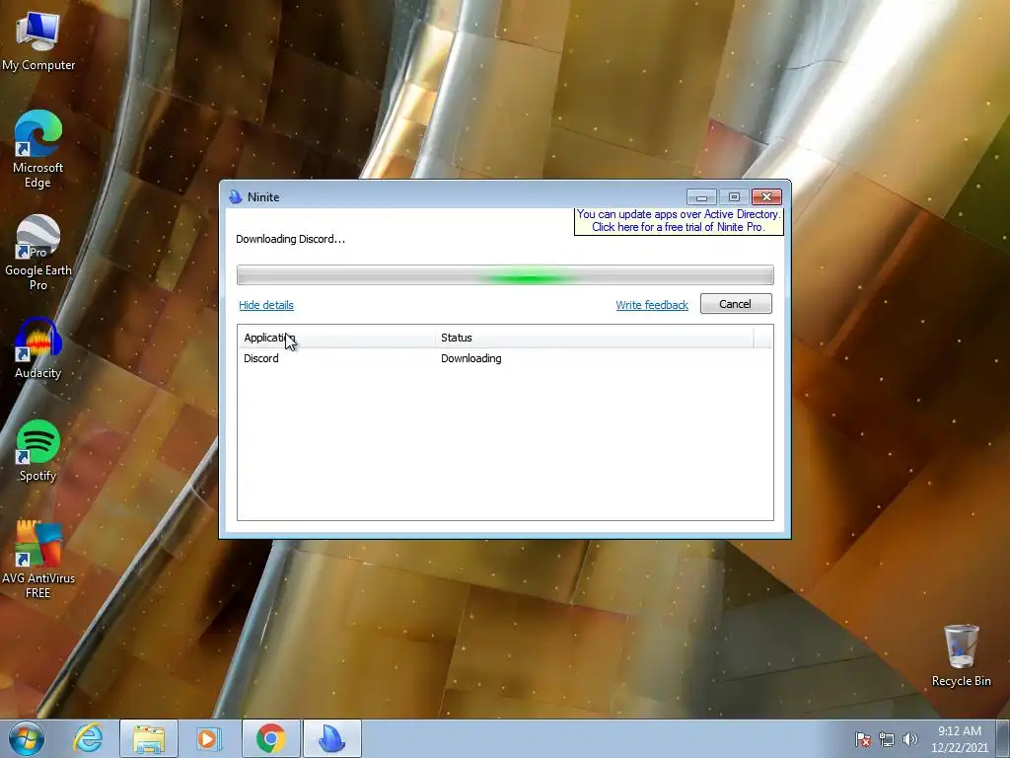Close the Ninite window
1010x758 pixels.
766,196
